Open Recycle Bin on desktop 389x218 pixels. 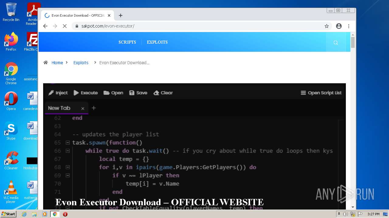[x=11, y=12]
